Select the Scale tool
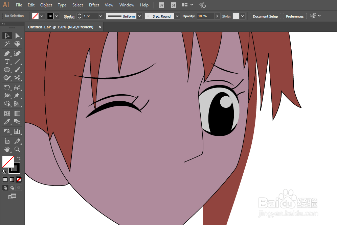Screen dimensions: 337x225 click(17, 87)
